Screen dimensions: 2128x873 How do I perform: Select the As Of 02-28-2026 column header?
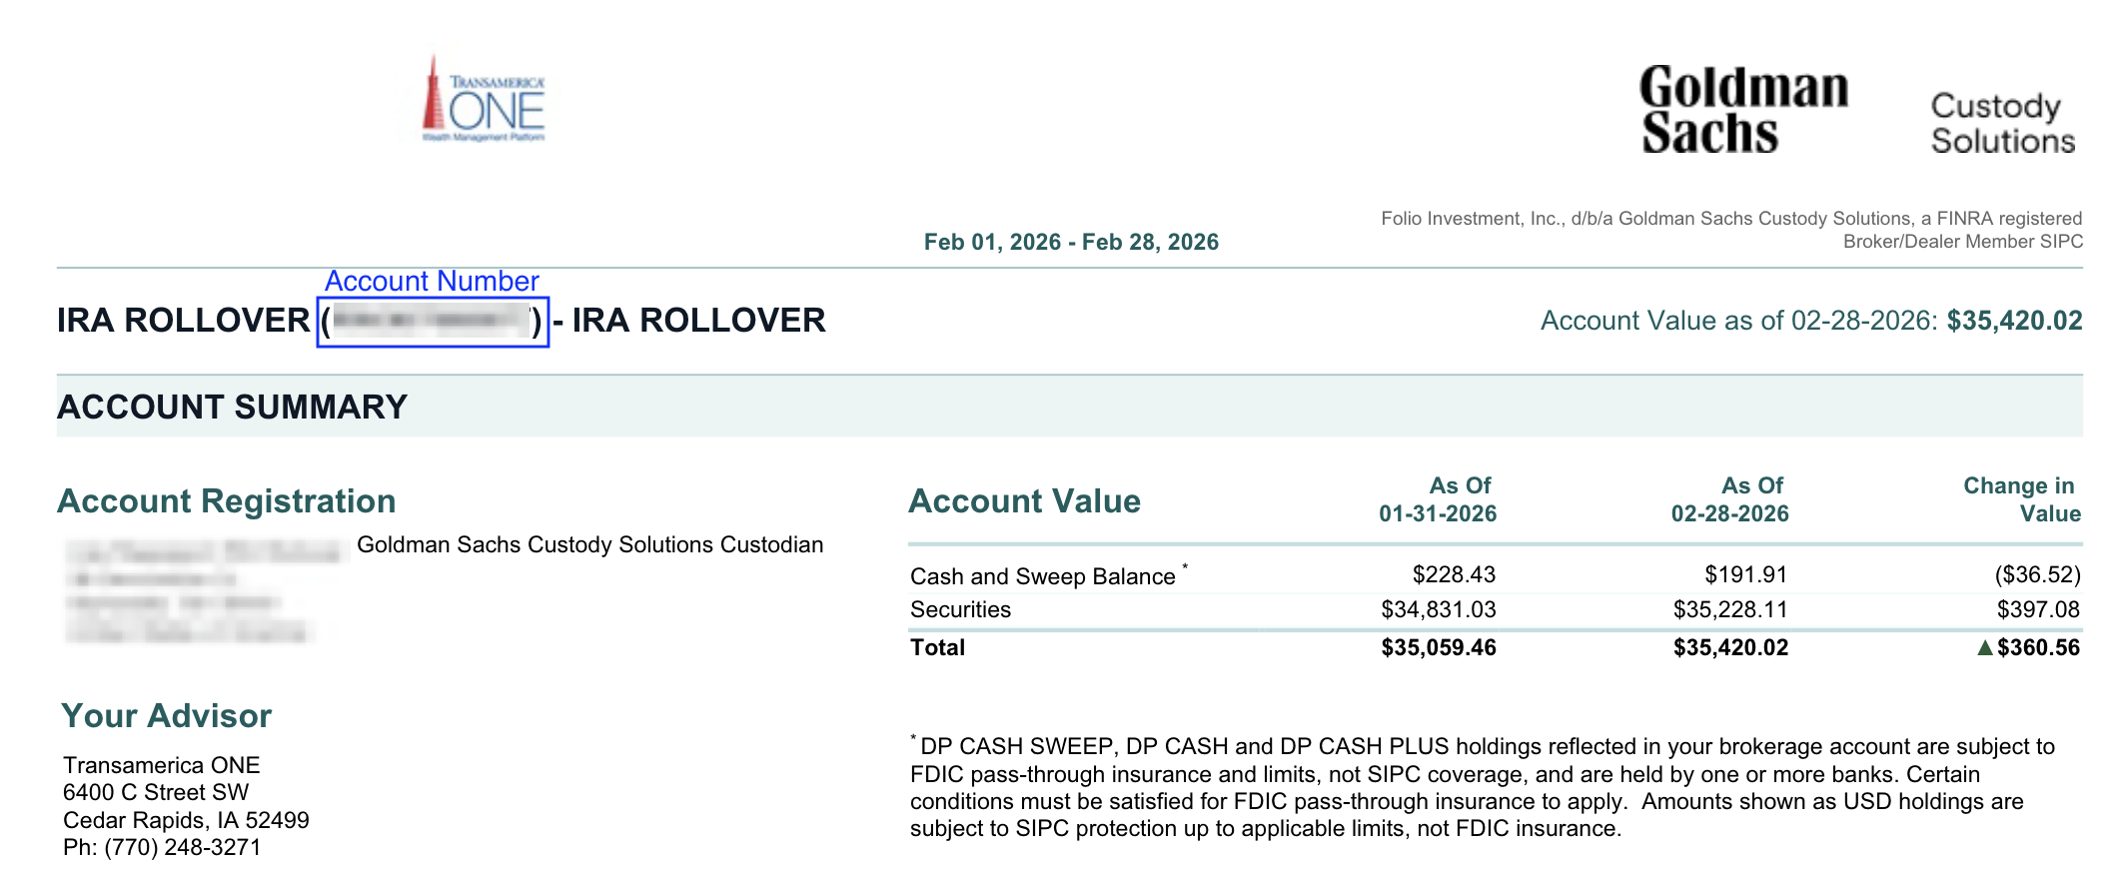pyautogui.click(x=1729, y=499)
